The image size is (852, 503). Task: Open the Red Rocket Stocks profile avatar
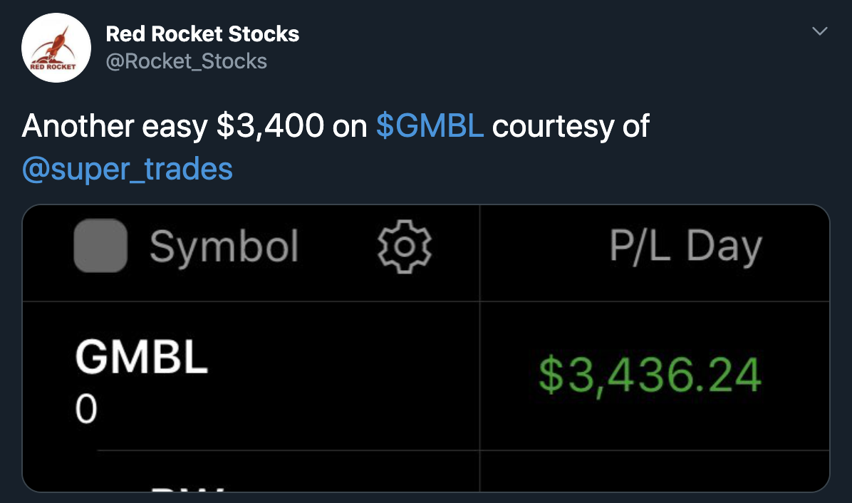tap(56, 48)
